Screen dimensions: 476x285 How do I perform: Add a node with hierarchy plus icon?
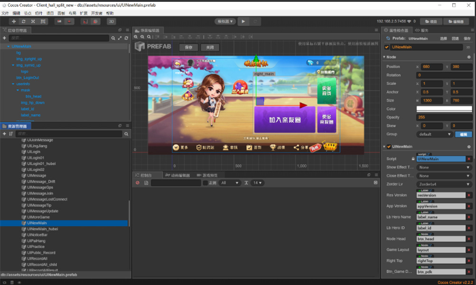4,38
